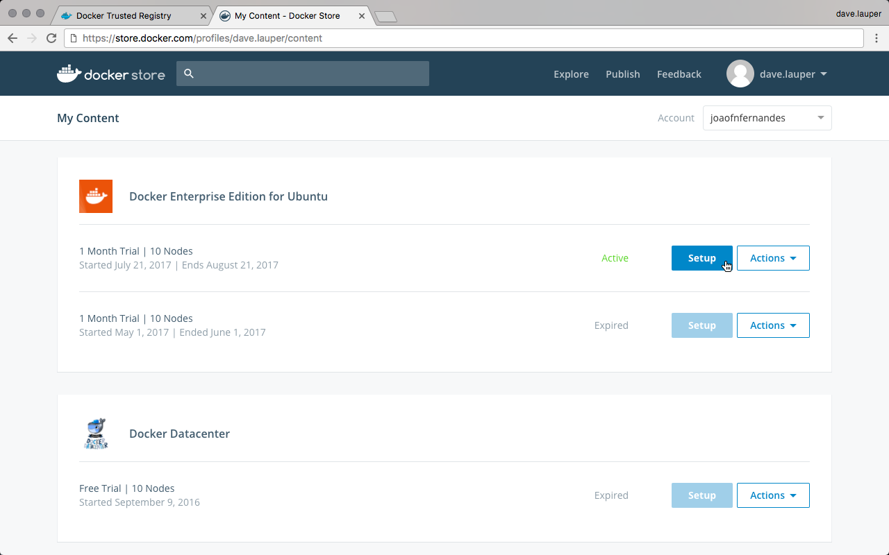Click the Docker Store whale logo
Screen dimensions: 889x555
coord(69,74)
